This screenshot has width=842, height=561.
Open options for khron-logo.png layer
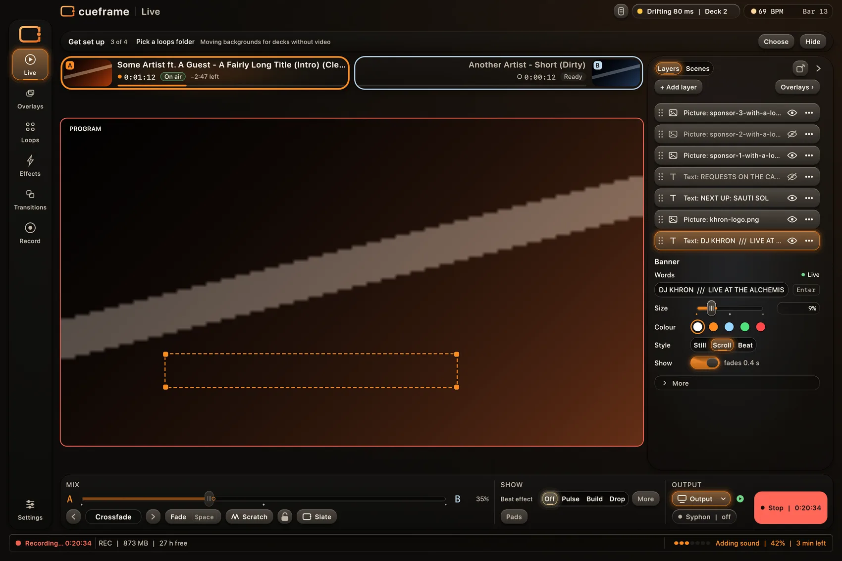pos(809,219)
